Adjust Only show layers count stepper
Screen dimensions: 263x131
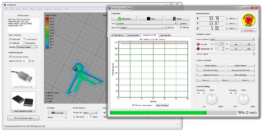(x=91, y=117)
